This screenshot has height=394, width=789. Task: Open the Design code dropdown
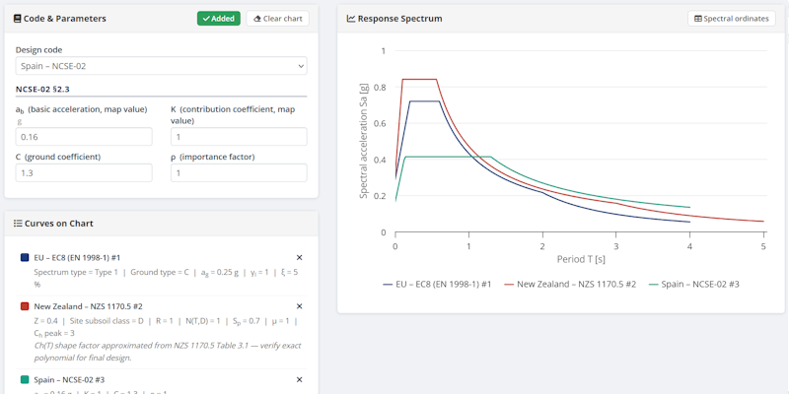(x=161, y=66)
